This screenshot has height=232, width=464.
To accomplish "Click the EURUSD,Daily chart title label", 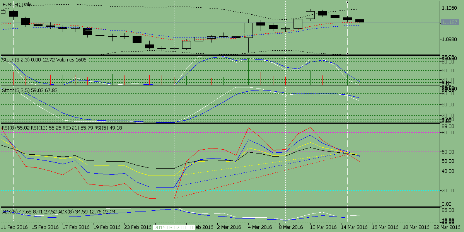I will 17,5.
